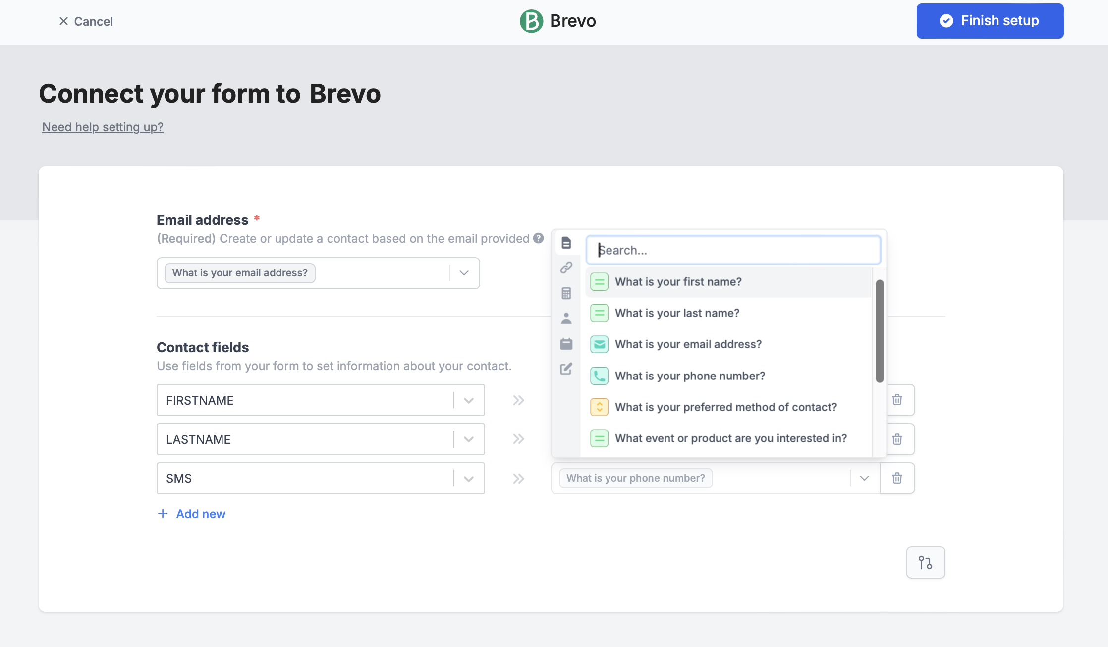
Task: Choose 'What is your preferred method of contact?'
Action: pyautogui.click(x=725, y=407)
